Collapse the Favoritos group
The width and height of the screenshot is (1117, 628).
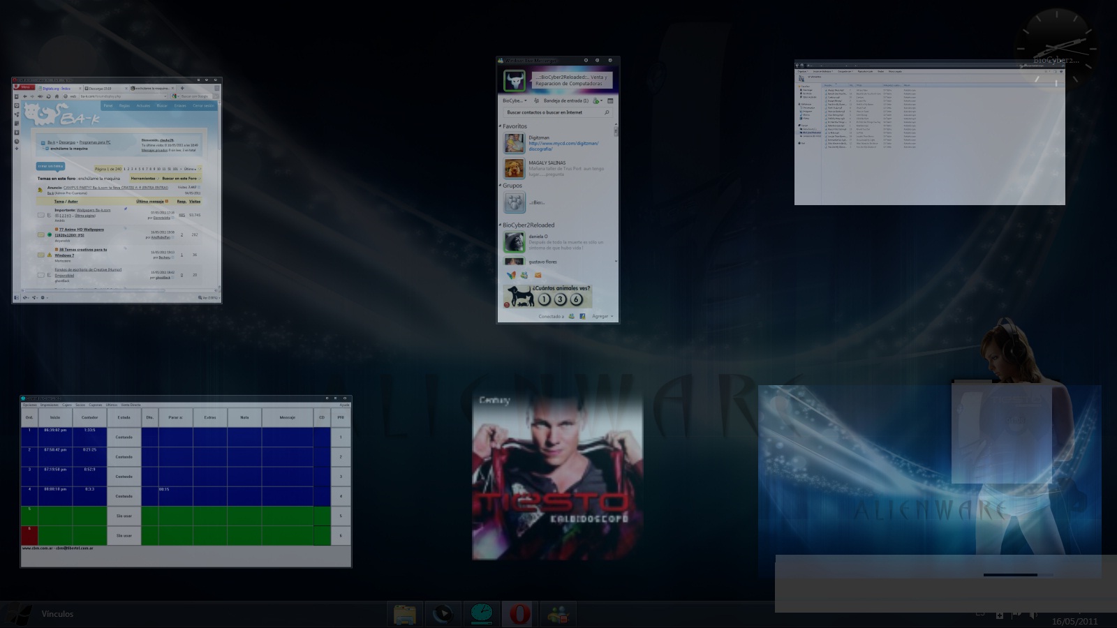tap(500, 126)
